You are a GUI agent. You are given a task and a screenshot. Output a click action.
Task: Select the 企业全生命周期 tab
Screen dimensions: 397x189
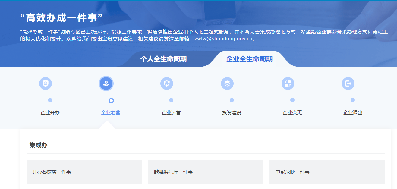249,59
